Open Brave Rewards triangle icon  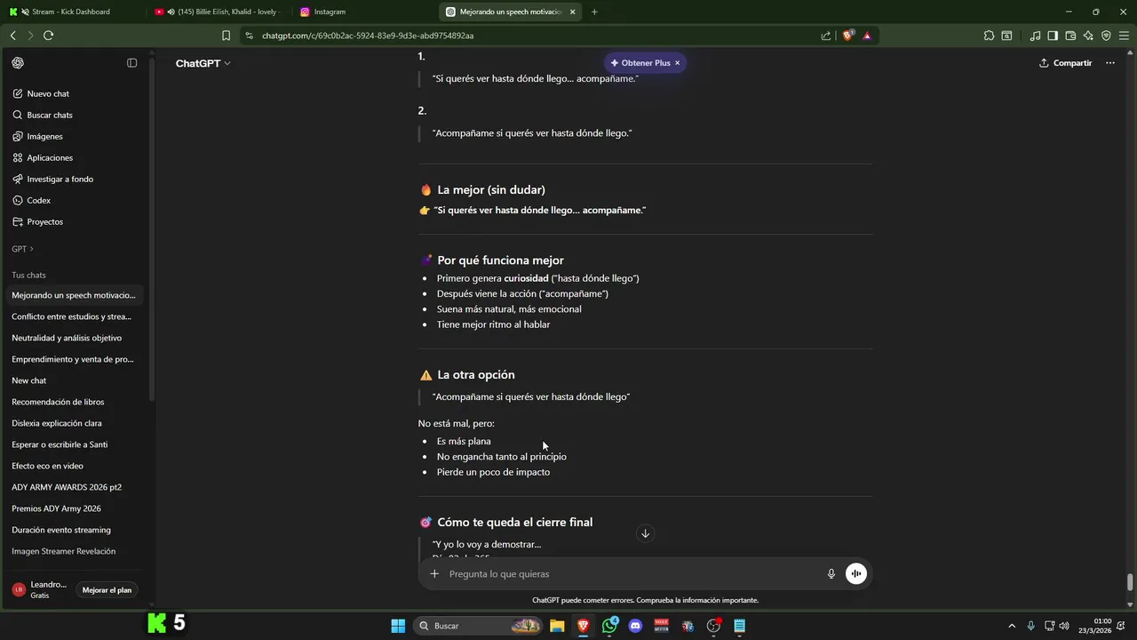[x=867, y=36]
